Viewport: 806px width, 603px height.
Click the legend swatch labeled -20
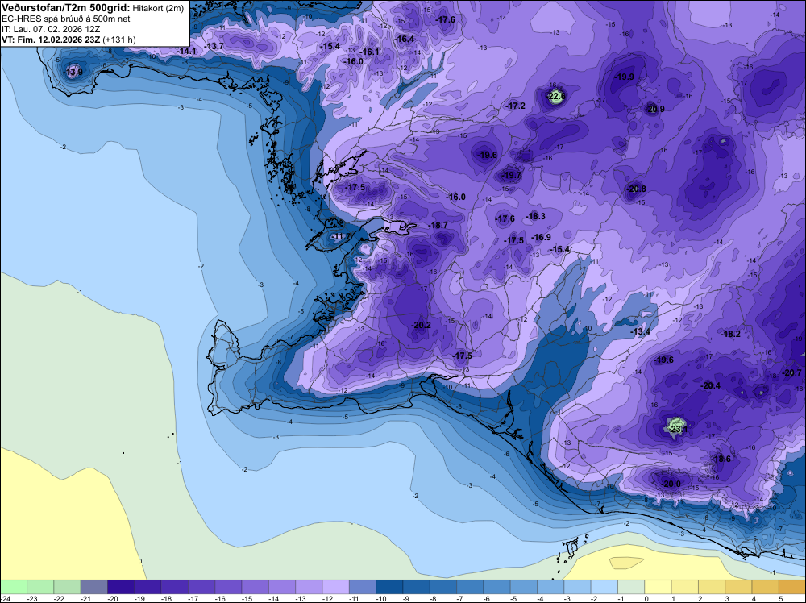[x=121, y=587]
